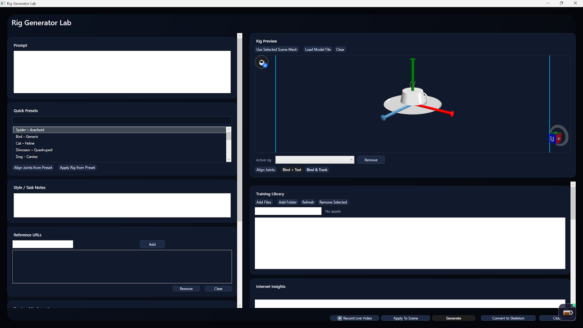Click Apply Rig from Preset
This screenshot has height=328, width=583.
coord(77,168)
